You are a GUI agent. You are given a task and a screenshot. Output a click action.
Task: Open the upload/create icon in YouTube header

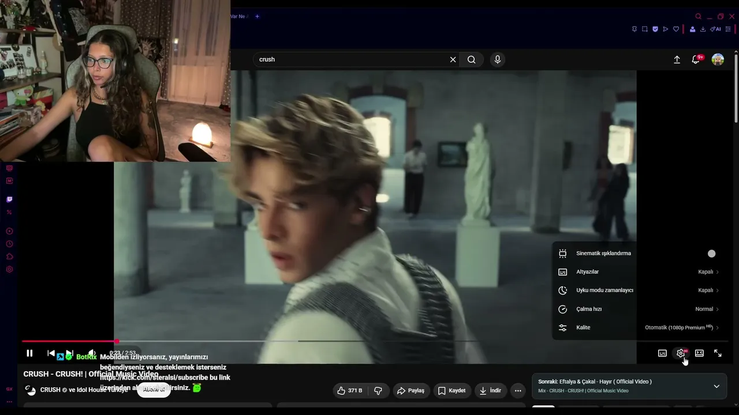click(x=677, y=59)
